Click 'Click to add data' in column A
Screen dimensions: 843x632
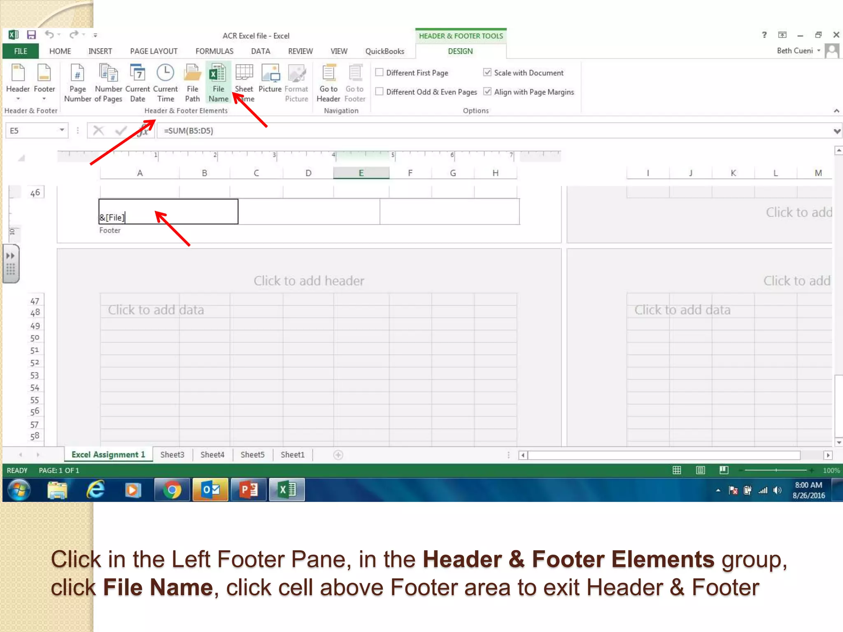[156, 310]
